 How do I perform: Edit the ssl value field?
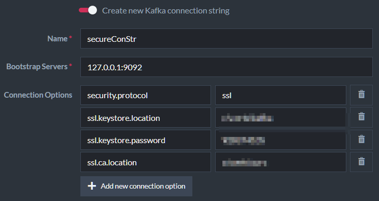coord(280,95)
